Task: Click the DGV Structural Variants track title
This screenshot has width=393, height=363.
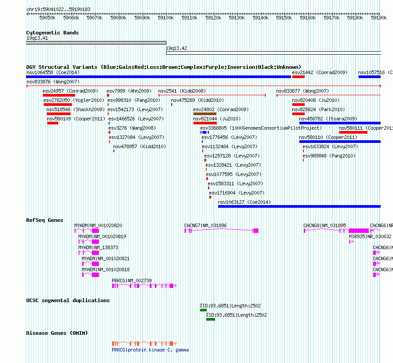Action: coord(163,67)
